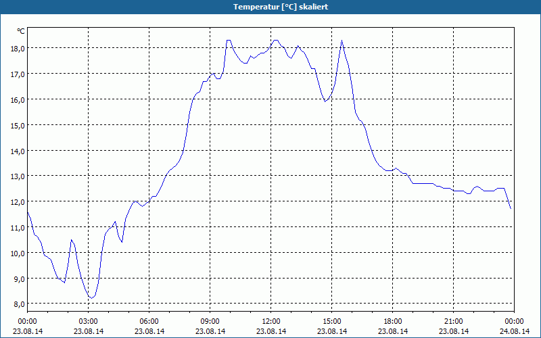The image size is (541, 338).
Task: Click the curve's end point at midnight
Action: (x=511, y=209)
